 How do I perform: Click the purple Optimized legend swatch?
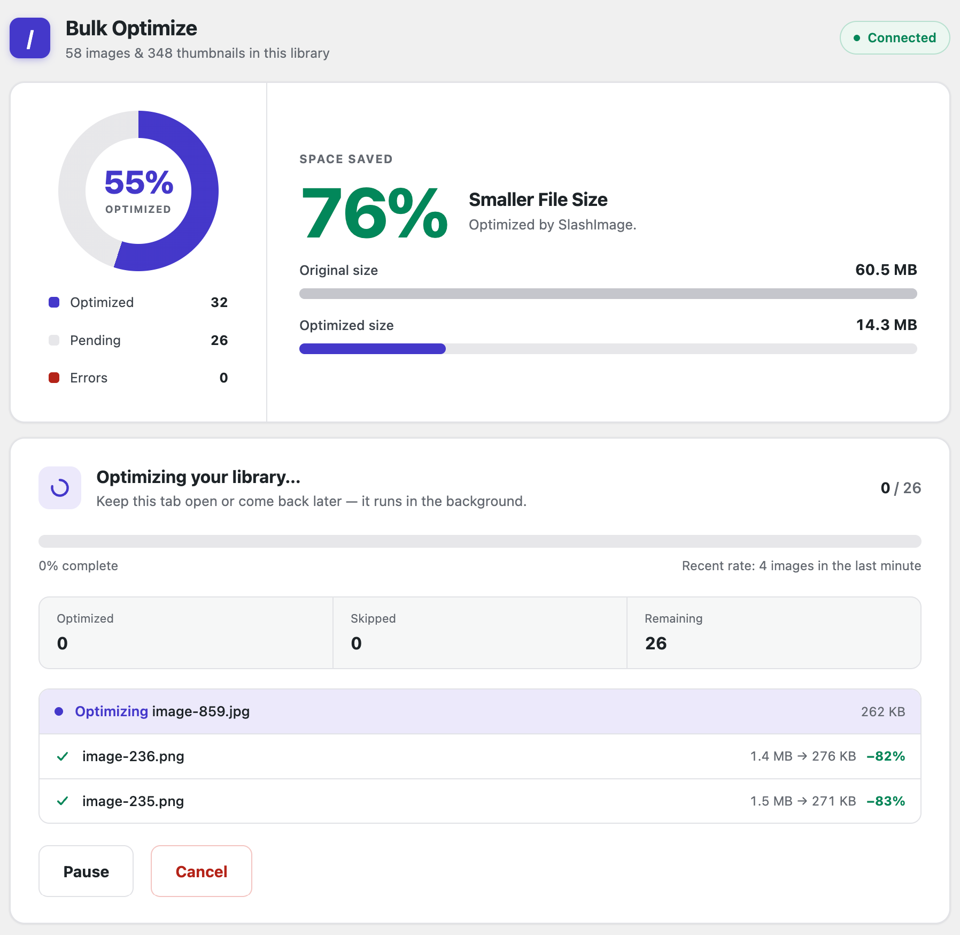pyautogui.click(x=54, y=302)
